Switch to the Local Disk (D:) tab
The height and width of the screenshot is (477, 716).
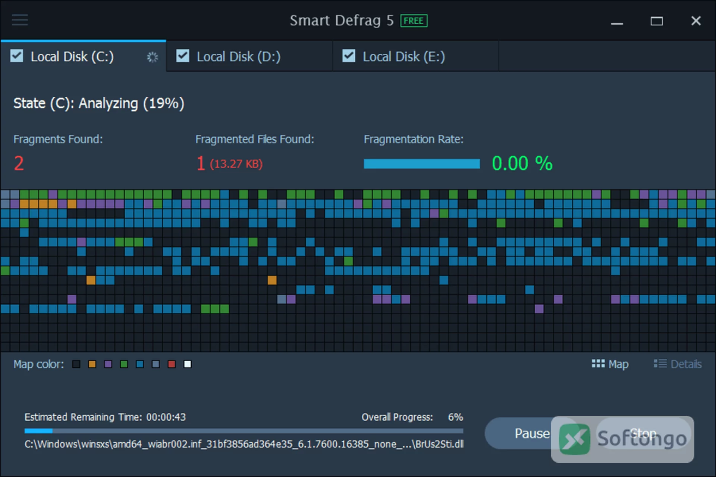[x=249, y=56]
